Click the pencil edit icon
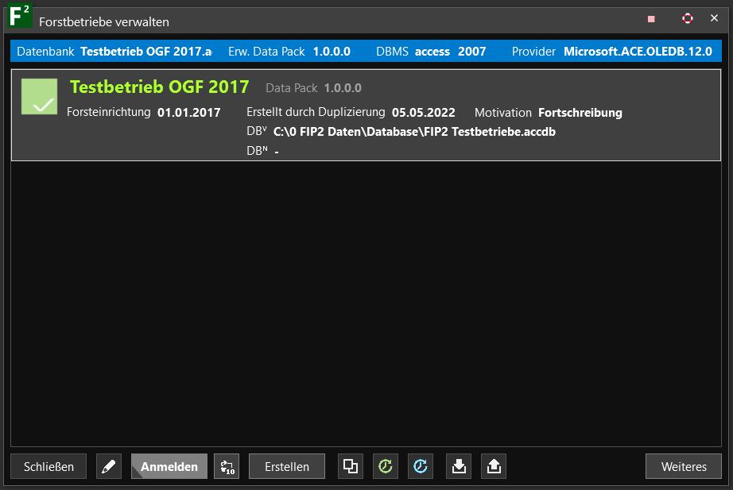The image size is (733, 490). point(109,467)
